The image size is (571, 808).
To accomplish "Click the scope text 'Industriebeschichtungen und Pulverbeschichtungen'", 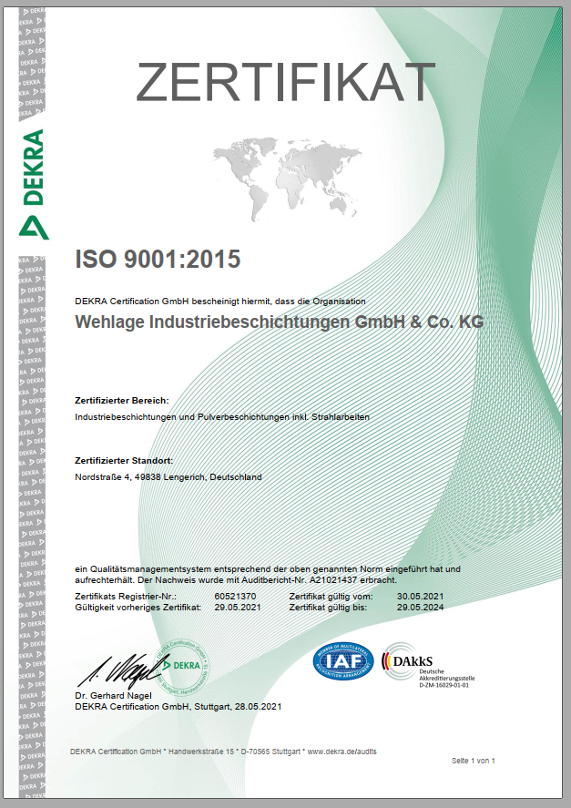I will pos(182,417).
